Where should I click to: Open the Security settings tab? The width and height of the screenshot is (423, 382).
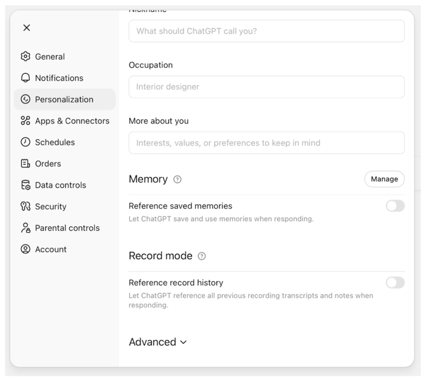[x=65, y=206]
